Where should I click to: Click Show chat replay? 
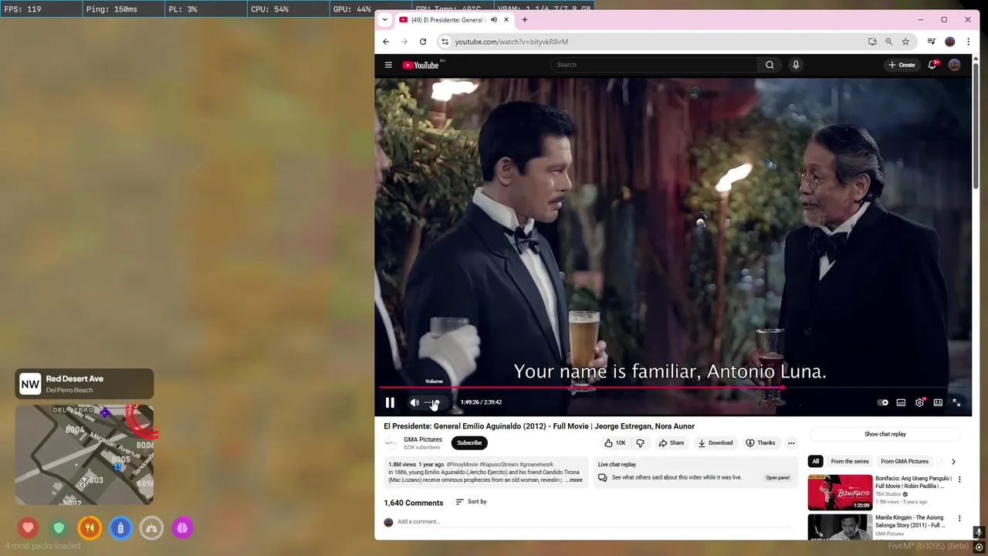click(x=885, y=434)
